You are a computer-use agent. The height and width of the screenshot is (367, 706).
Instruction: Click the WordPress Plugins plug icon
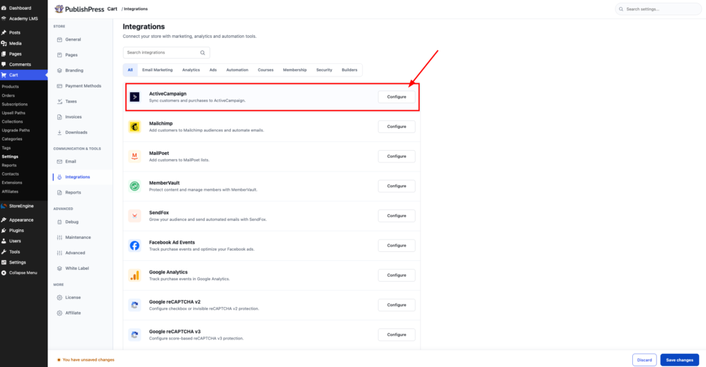coord(4,230)
